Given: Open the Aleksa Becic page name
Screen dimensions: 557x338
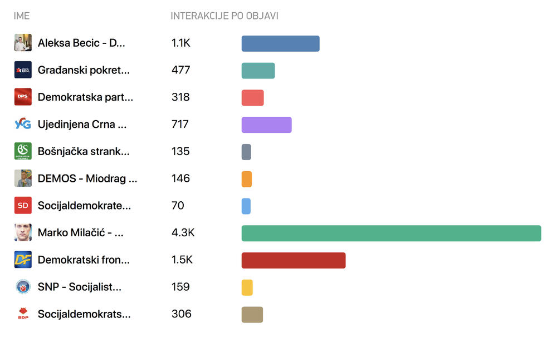Looking at the screenshot, I should [x=81, y=43].
